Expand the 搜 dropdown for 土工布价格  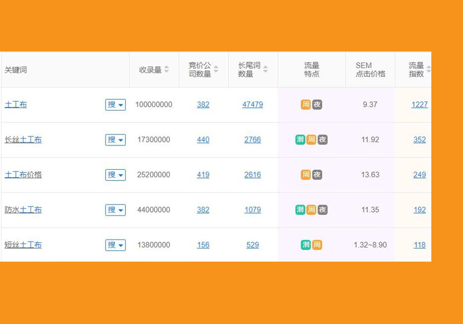pos(115,175)
